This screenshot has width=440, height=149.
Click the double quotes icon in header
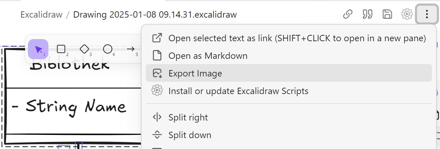[x=368, y=14]
